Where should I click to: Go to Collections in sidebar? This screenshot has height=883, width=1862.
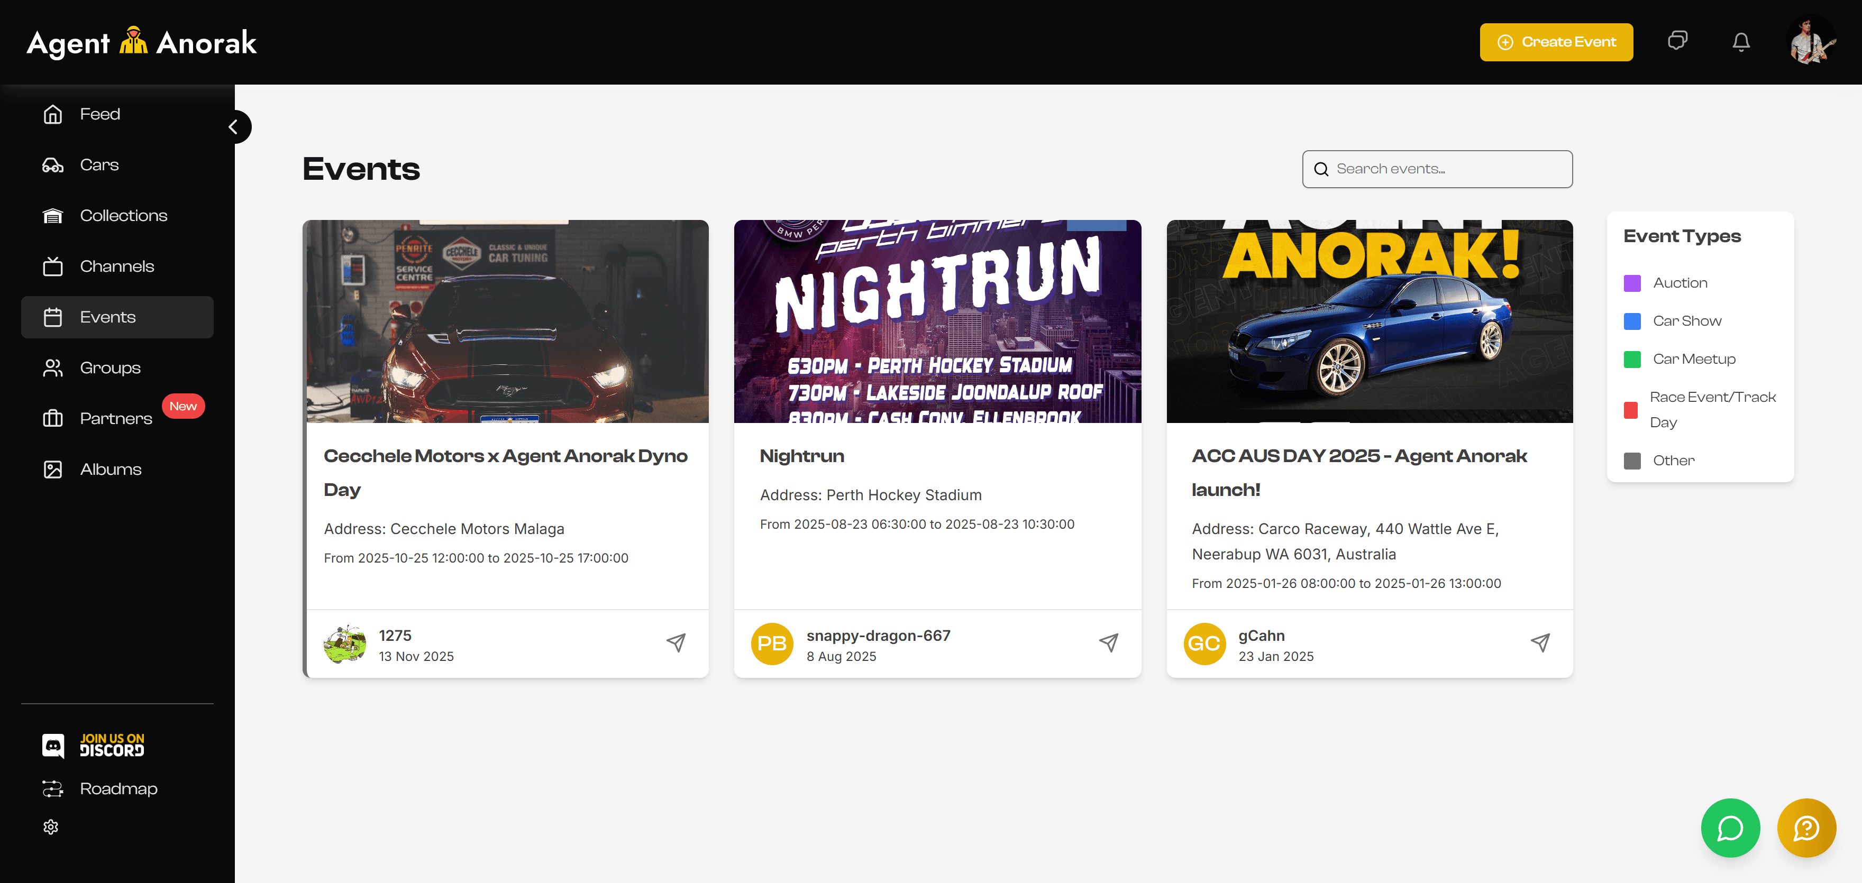point(123,215)
